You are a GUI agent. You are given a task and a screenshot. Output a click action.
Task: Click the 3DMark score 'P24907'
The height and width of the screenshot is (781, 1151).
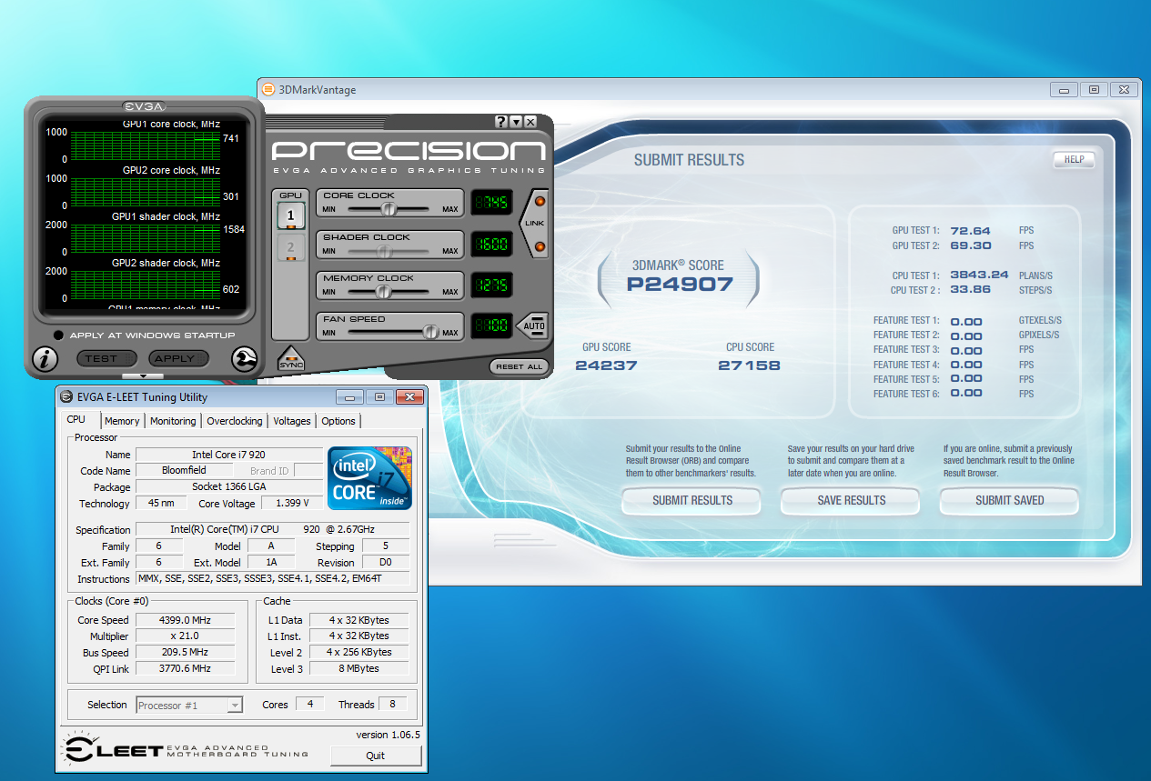click(x=680, y=284)
